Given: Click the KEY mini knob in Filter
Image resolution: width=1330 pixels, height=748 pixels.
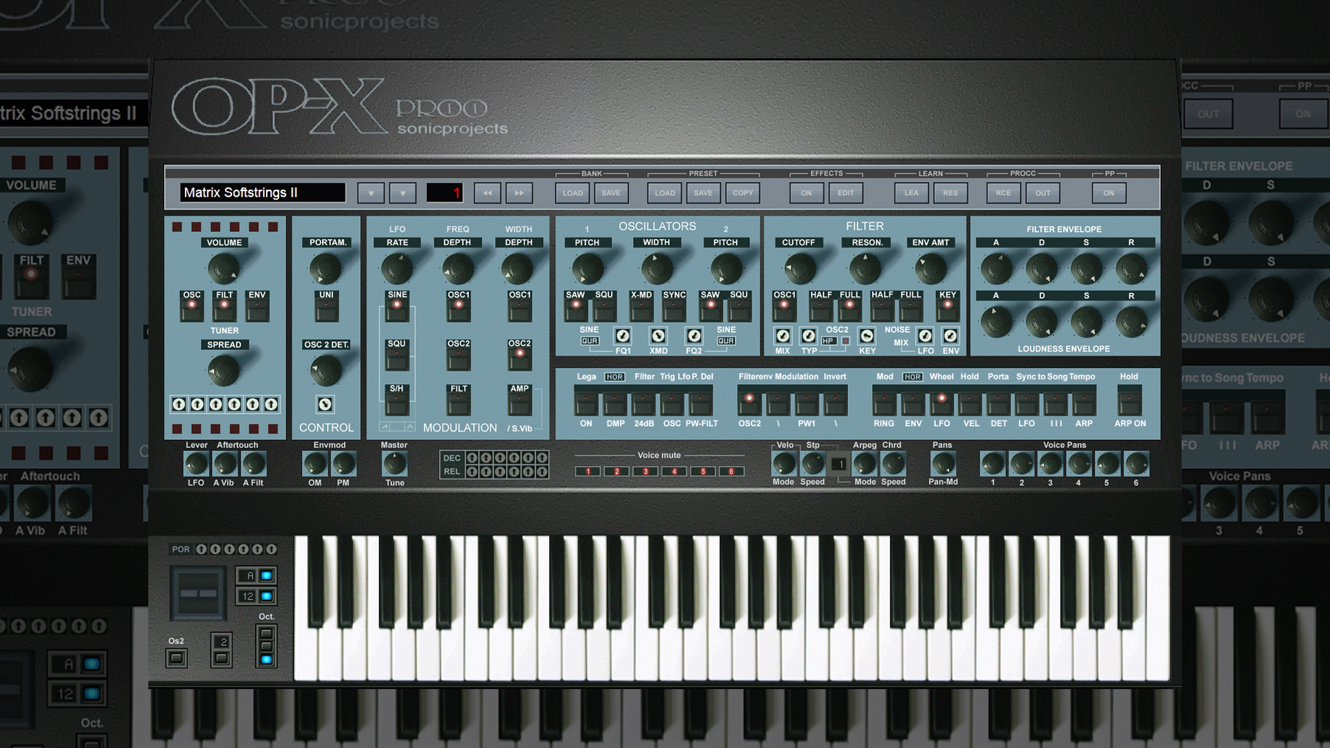Looking at the screenshot, I should [867, 336].
